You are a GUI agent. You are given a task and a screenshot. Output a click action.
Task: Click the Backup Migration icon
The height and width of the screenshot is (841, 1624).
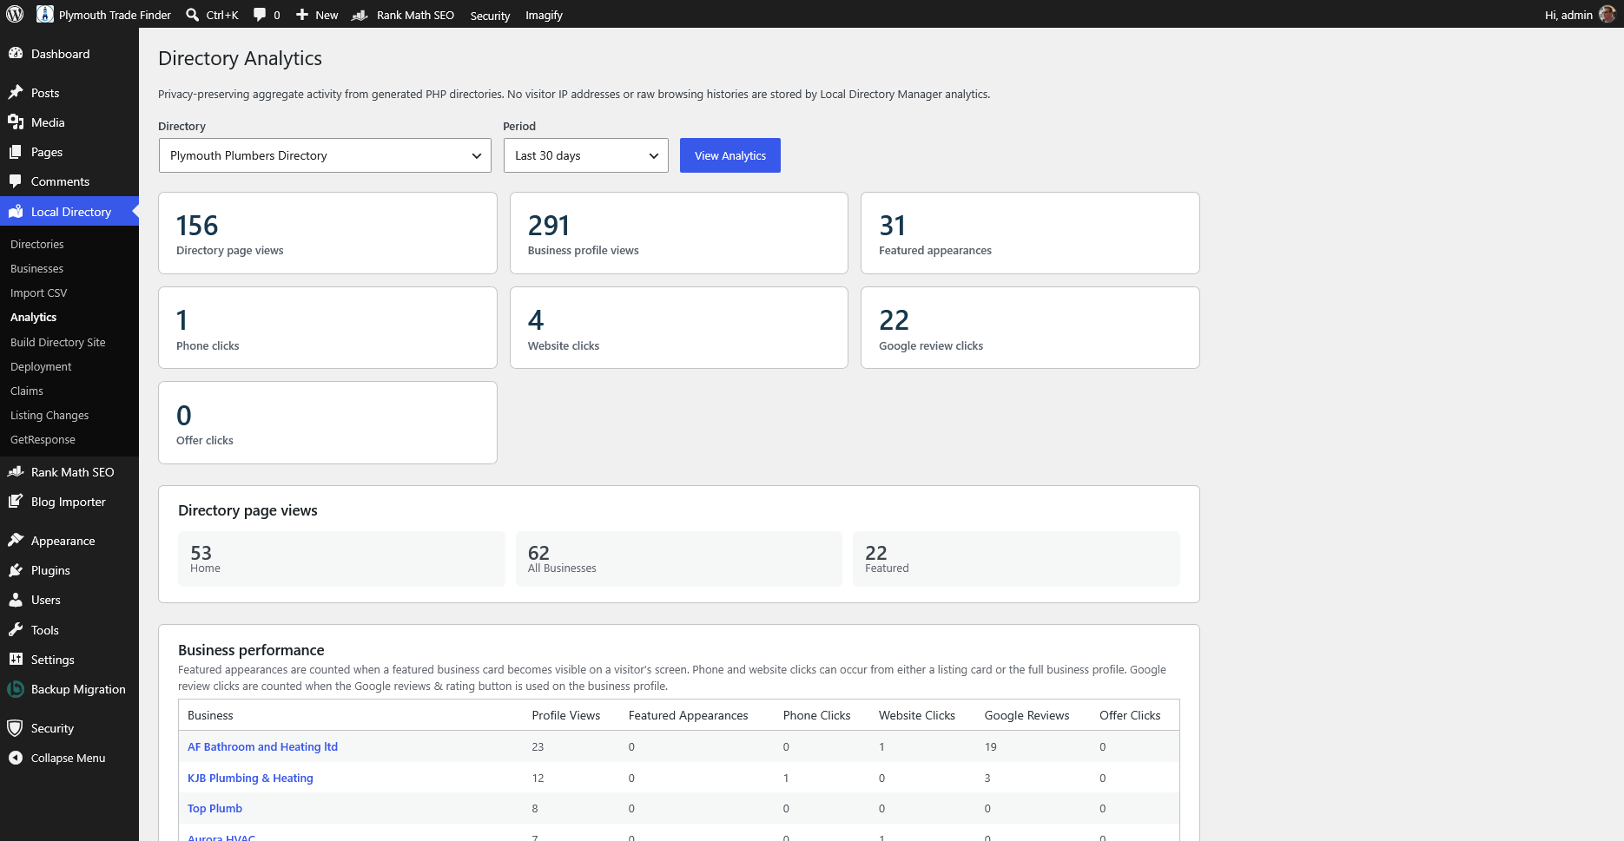[x=16, y=689]
